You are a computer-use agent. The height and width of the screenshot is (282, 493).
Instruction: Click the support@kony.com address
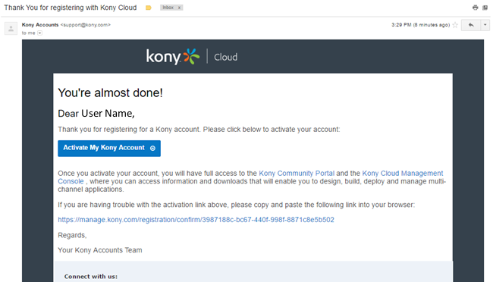(85, 25)
